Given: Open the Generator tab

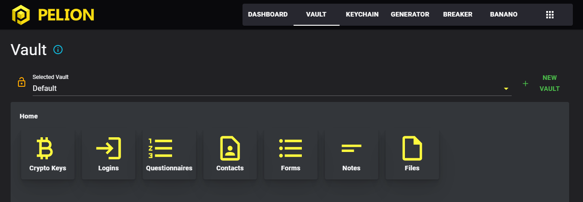Looking at the screenshot, I should [x=410, y=15].
